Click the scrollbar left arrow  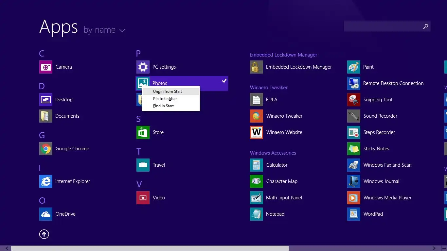point(7,248)
